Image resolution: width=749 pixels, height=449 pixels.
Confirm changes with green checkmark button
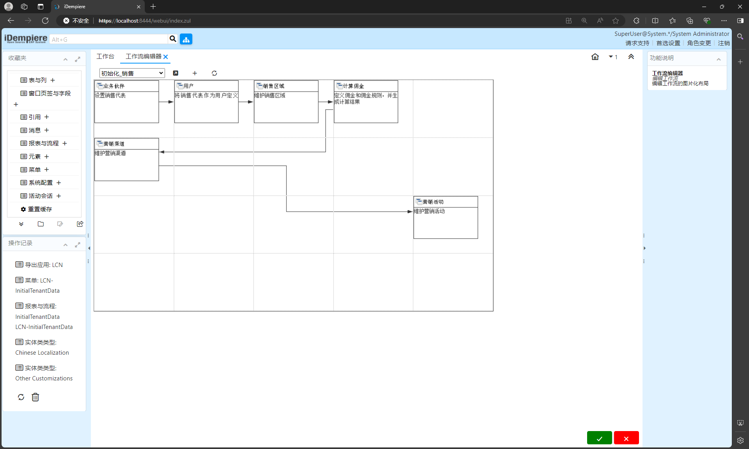[599, 438]
